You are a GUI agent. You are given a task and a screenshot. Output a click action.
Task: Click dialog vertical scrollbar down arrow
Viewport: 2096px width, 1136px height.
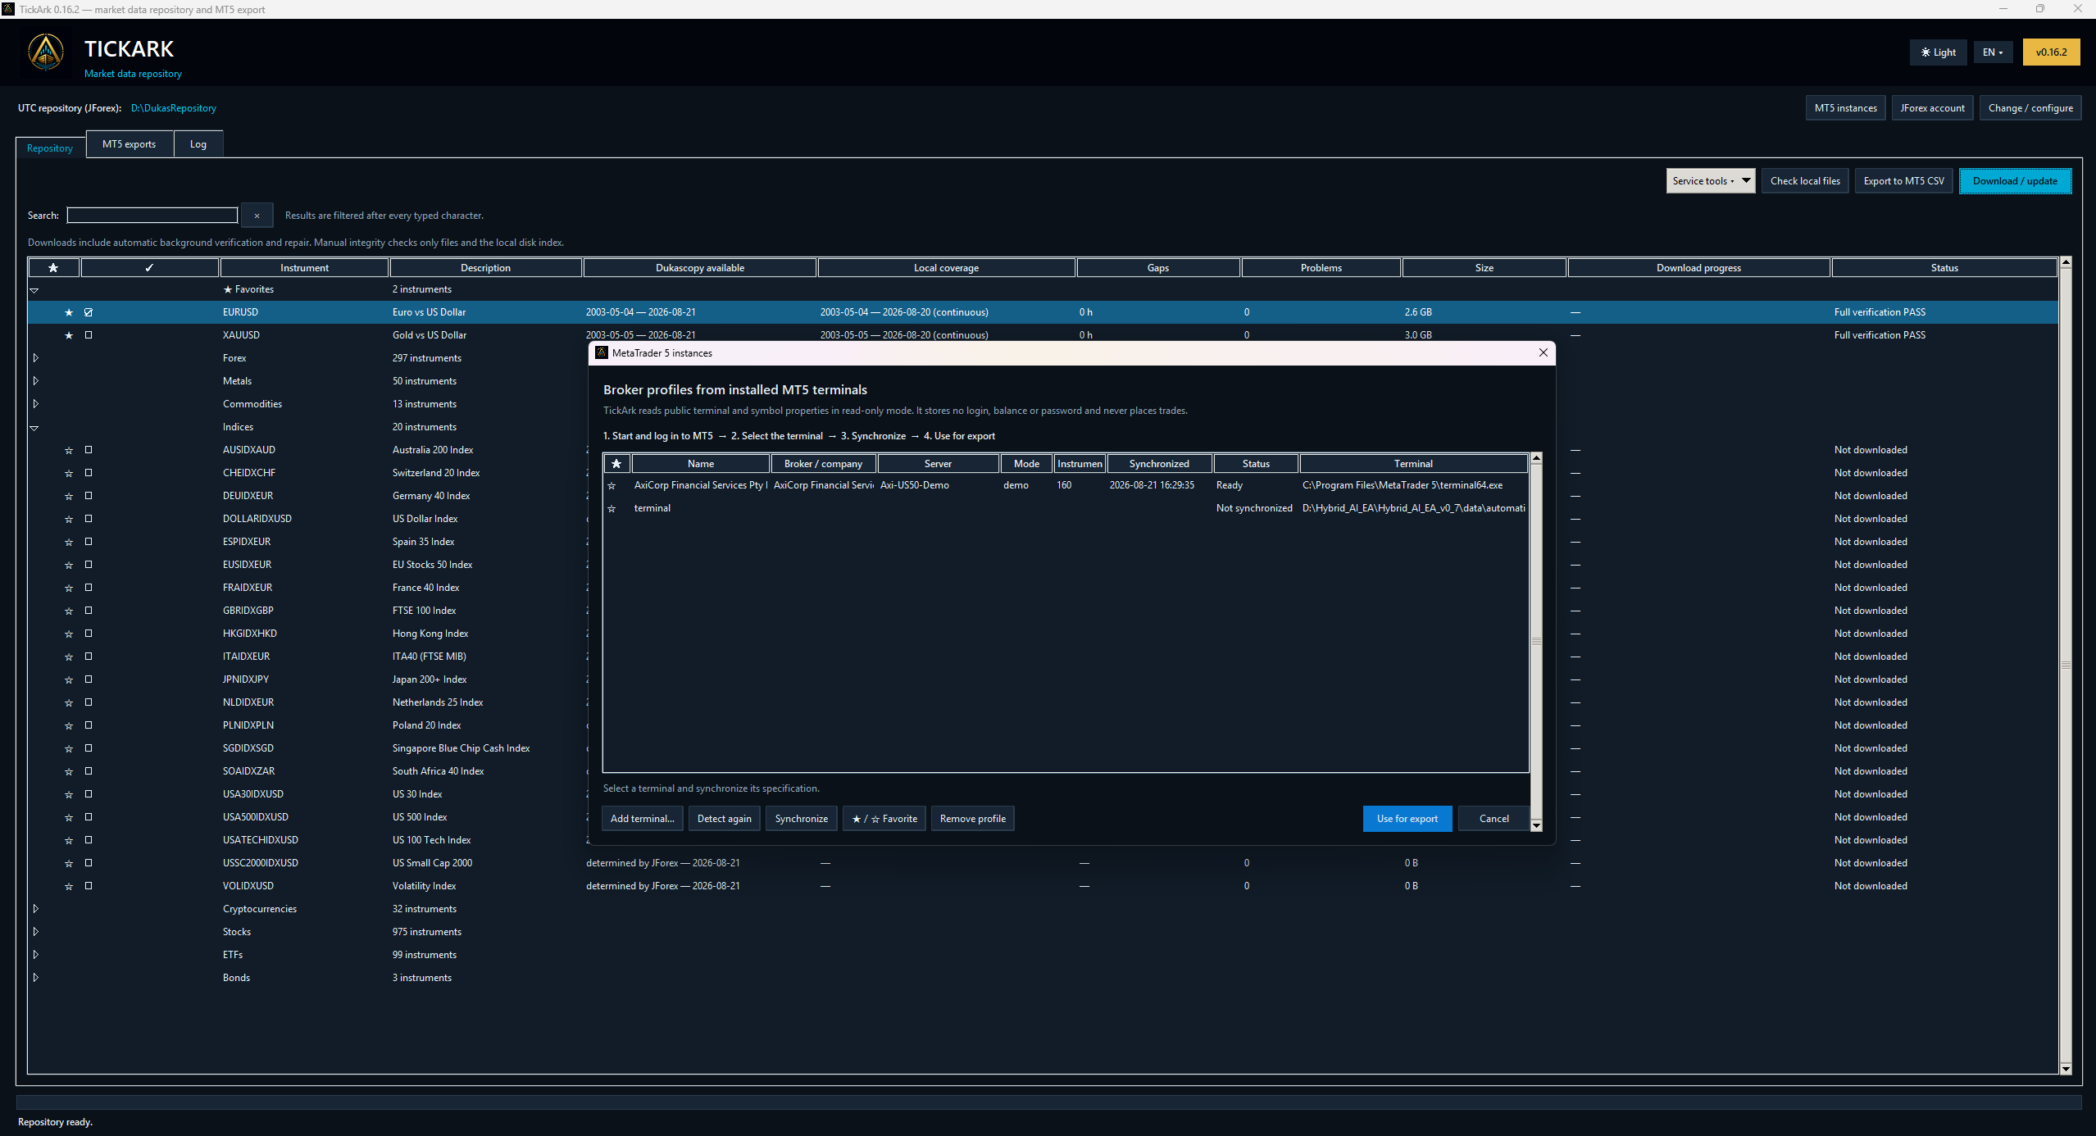pyautogui.click(x=1536, y=825)
